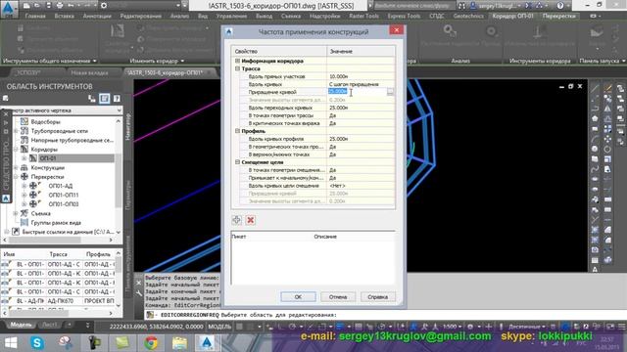Viewport: 627px width, 352px height.
Task: Collapse the Перекрестки tree node
Action: 16,177
